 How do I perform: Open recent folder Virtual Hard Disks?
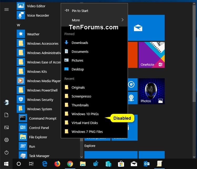(x=94, y=123)
